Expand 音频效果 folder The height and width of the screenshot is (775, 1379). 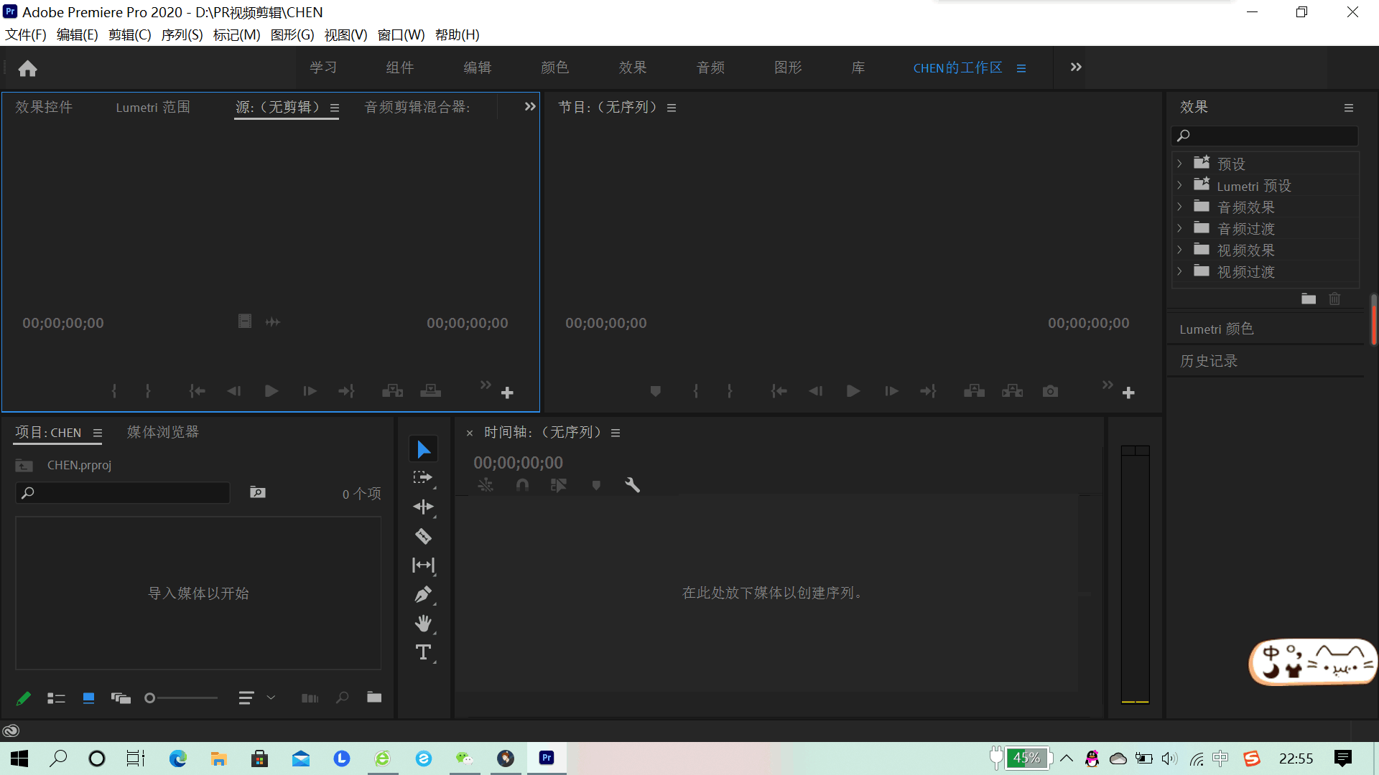point(1179,207)
